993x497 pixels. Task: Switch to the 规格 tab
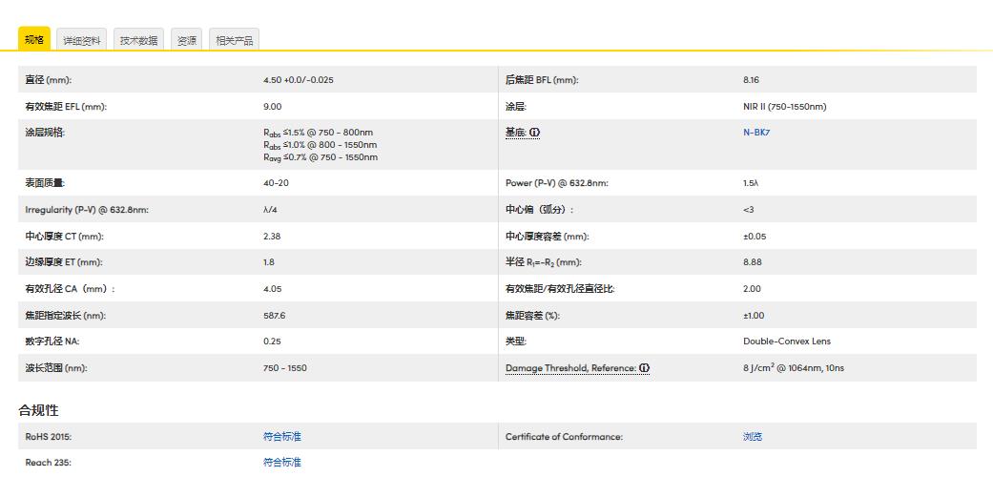pyautogui.click(x=34, y=39)
